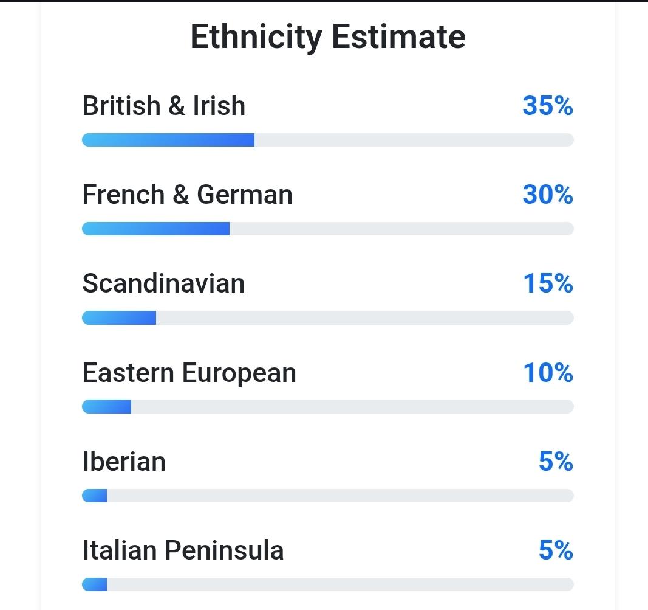Click the 30% value for French & German
This screenshot has height=610, width=648.
547,195
